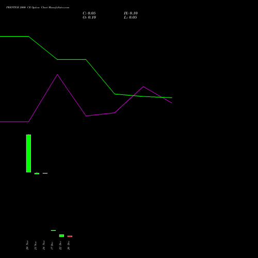Click the '26 Dec' date axis label
This screenshot has height=258, width=258.
point(69,245)
